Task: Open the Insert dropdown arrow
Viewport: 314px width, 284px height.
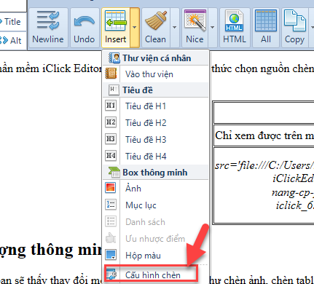Action: pyautogui.click(x=135, y=28)
